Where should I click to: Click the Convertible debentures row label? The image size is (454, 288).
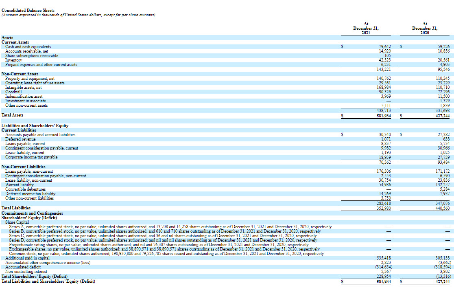coord(25,189)
